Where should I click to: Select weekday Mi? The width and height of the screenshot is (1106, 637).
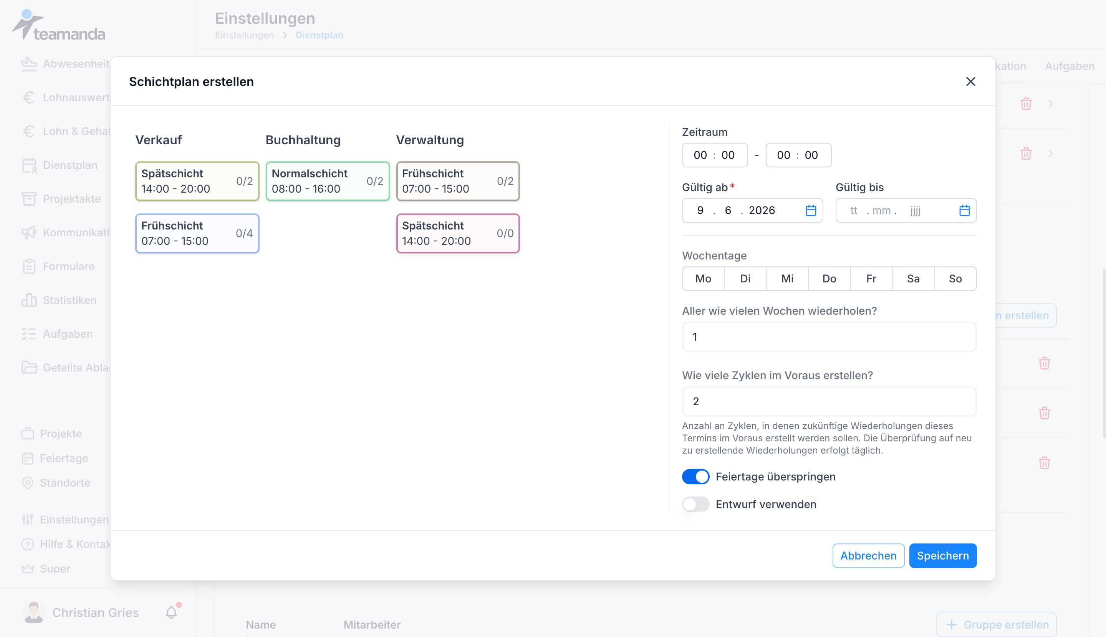point(787,279)
